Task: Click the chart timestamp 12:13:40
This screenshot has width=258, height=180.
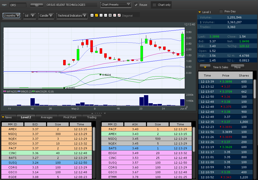Action: coord(190,24)
